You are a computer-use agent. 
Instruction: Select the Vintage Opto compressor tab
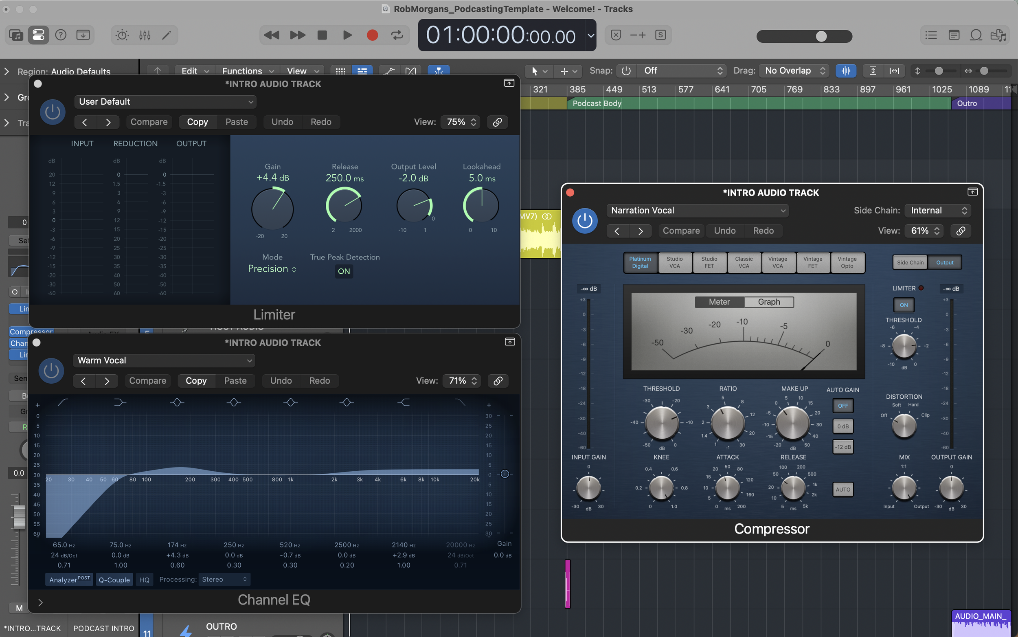(847, 262)
